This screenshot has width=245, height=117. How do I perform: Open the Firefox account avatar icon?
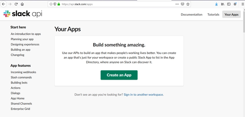click(x=235, y=4)
